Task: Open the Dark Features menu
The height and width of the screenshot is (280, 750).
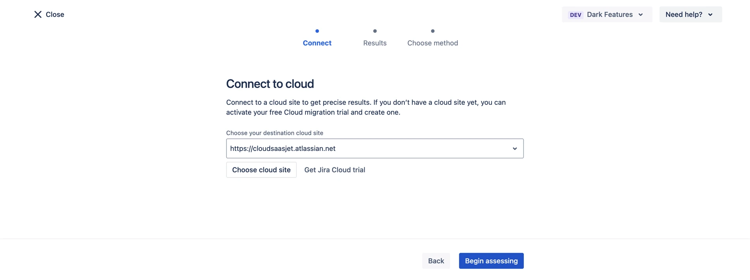Action: pos(609,14)
